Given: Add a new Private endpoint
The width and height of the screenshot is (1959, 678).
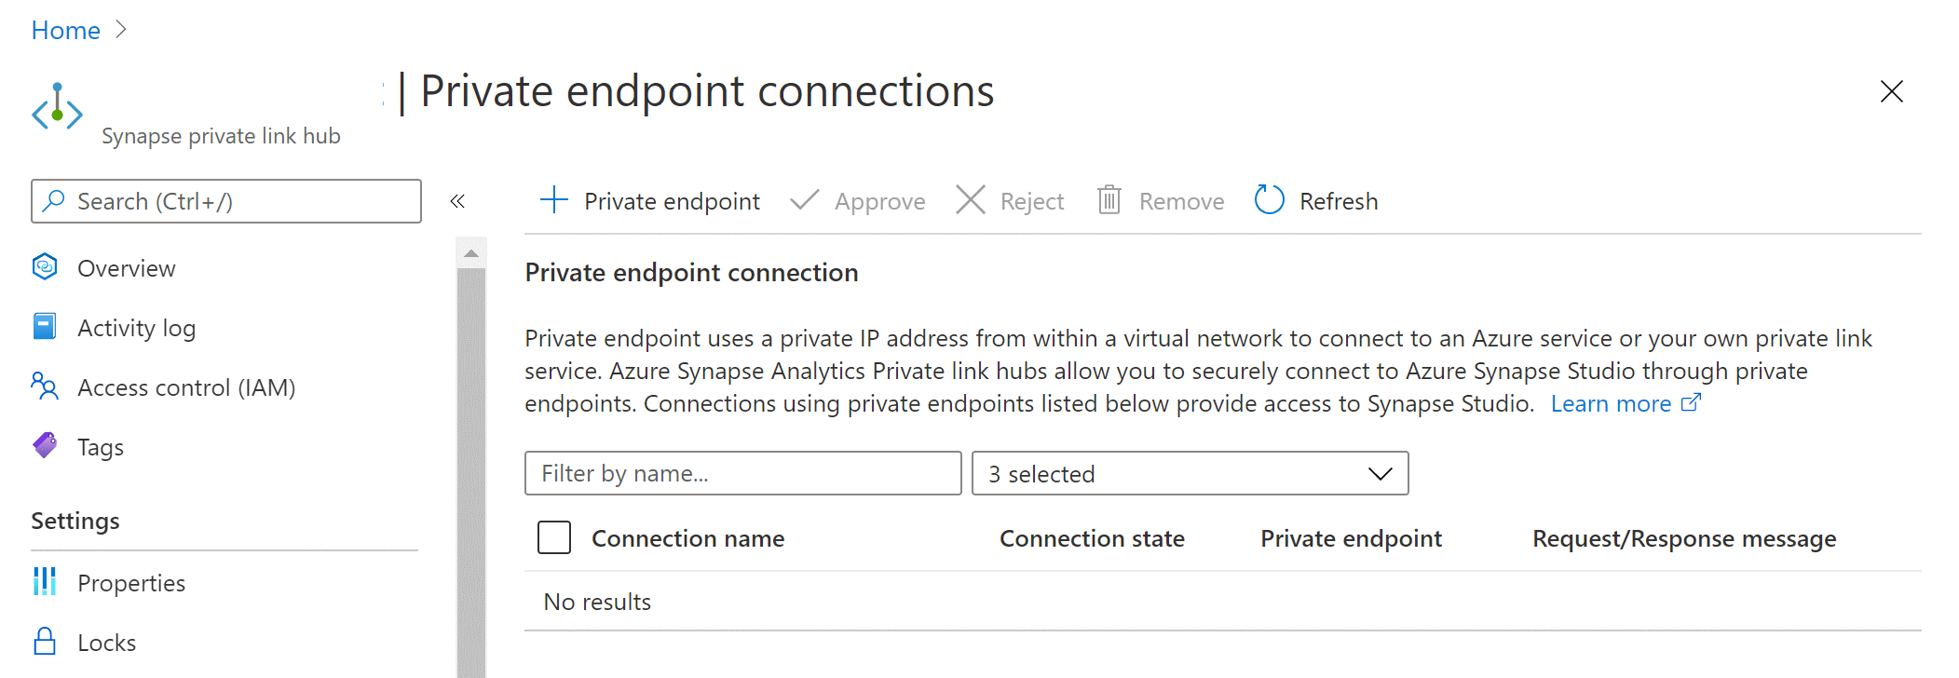Looking at the screenshot, I should pyautogui.click(x=650, y=200).
